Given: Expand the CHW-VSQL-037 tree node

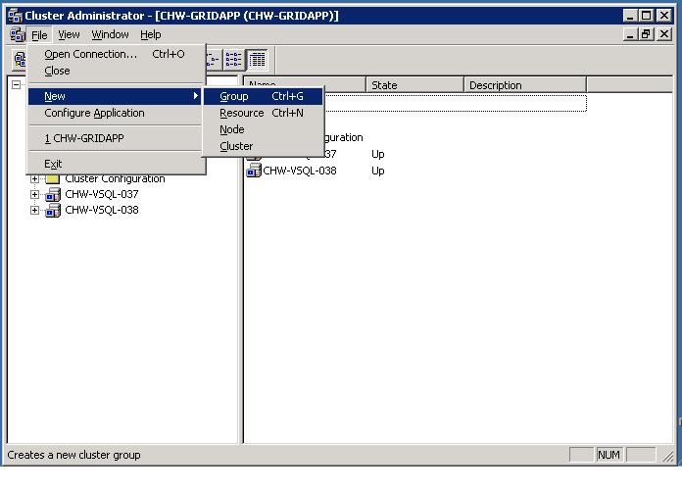Looking at the screenshot, I should (x=34, y=194).
